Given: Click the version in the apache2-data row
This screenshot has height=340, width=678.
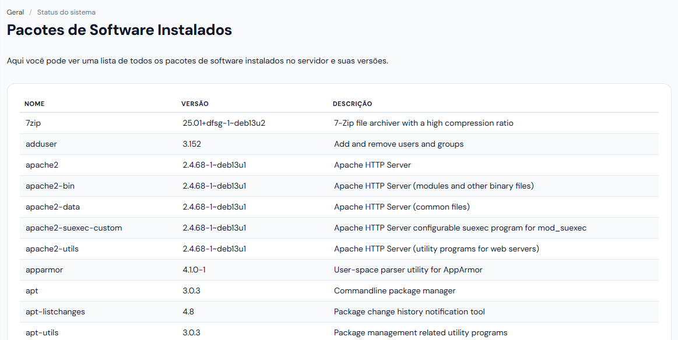Looking at the screenshot, I should [x=215, y=207].
